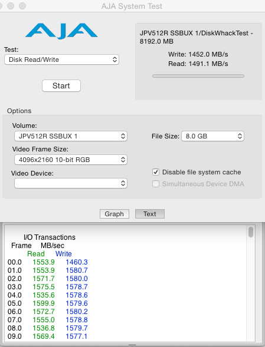Click frame number 05.0
The height and width of the screenshot is (347, 265).
(x=15, y=303)
